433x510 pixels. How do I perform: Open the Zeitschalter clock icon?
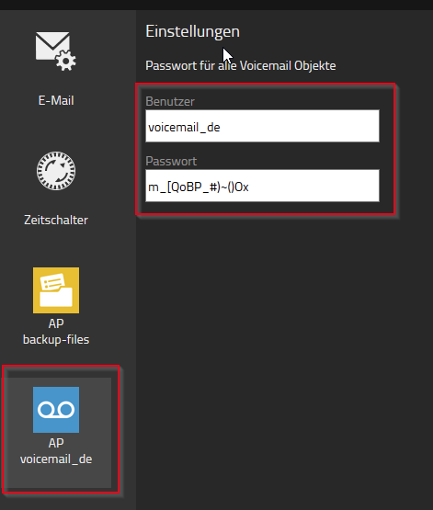[56, 171]
